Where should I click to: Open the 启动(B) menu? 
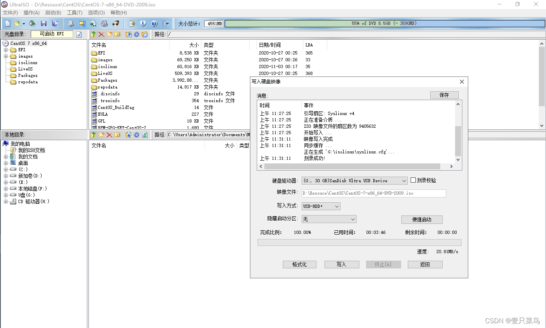click(x=53, y=13)
